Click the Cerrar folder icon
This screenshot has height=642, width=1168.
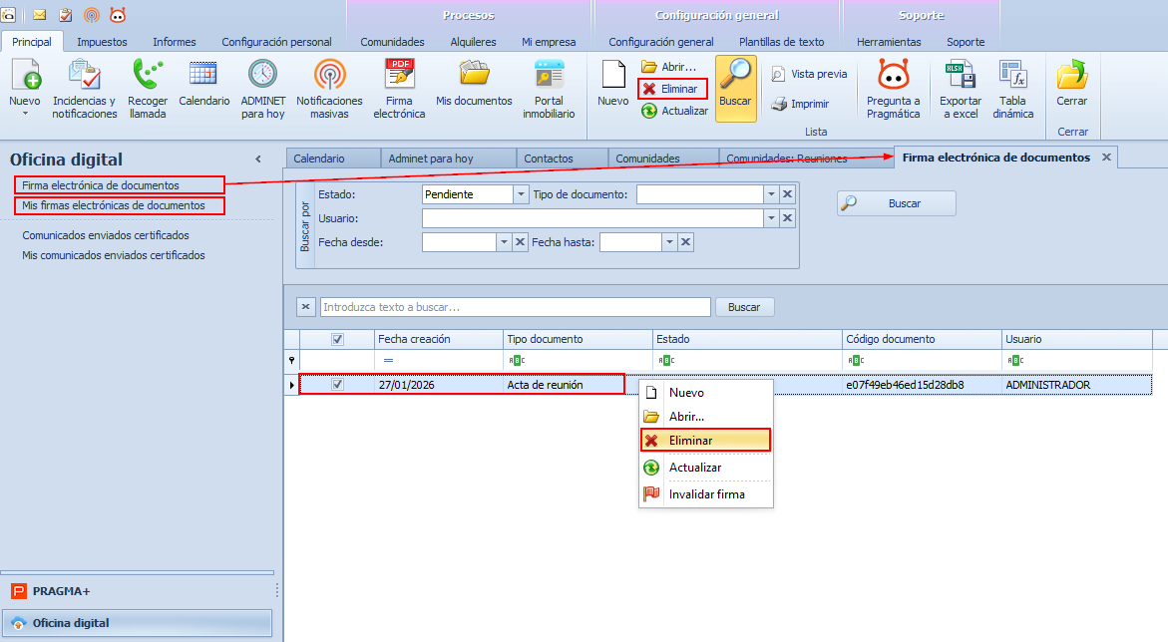[1072, 75]
